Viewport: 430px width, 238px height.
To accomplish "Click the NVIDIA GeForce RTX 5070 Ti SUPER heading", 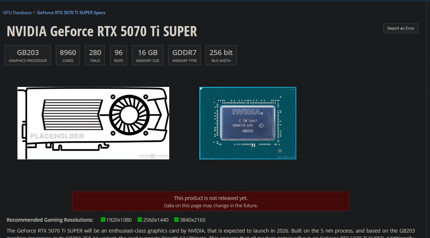I will pyautogui.click(x=102, y=31).
